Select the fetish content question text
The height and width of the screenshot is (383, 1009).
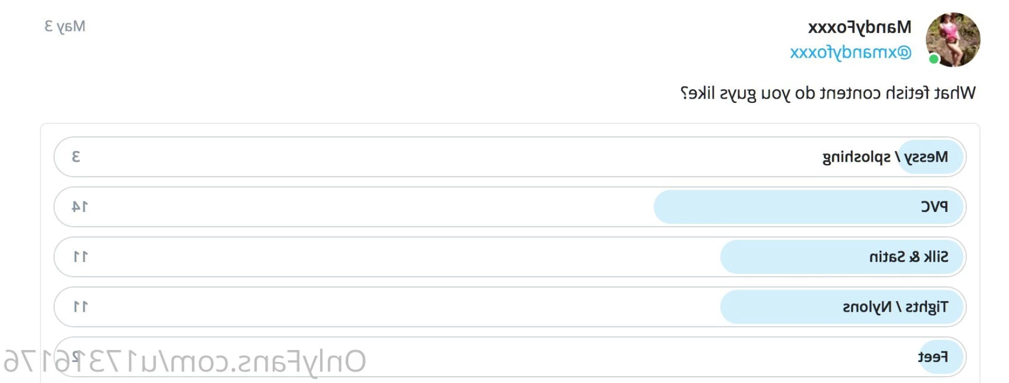point(828,93)
